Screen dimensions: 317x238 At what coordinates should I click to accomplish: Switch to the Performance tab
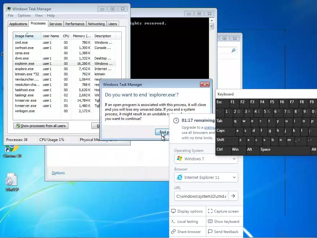click(x=75, y=24)
